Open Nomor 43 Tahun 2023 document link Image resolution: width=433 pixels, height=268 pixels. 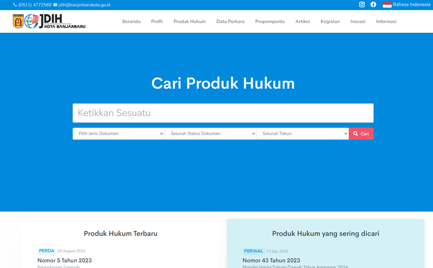click(271, 261)
